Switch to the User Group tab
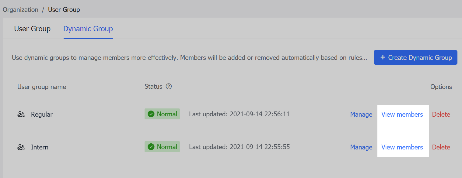Image resolution: width=462 pixels, height=178 pixels. tap(32, 29)
